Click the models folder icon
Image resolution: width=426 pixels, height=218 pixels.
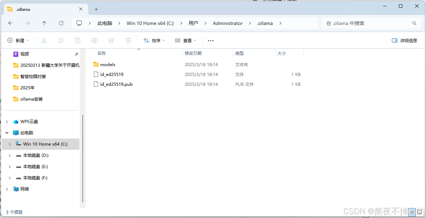96,64
